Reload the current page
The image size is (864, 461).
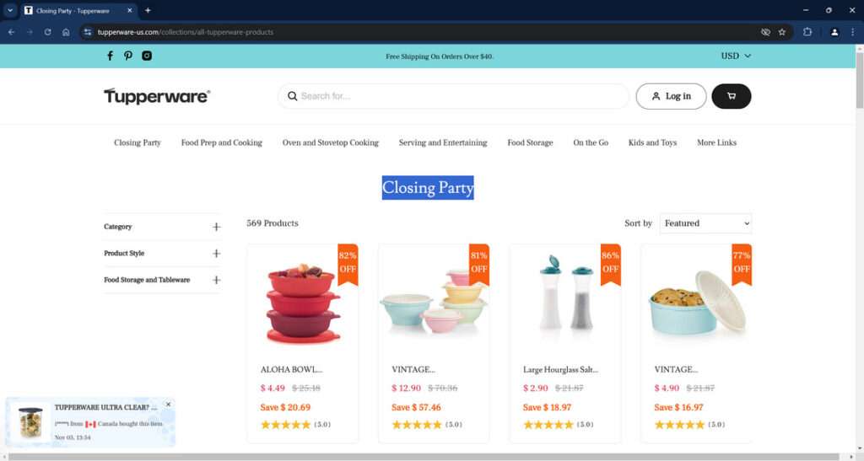pyautogui.click(x=48, y=32)
